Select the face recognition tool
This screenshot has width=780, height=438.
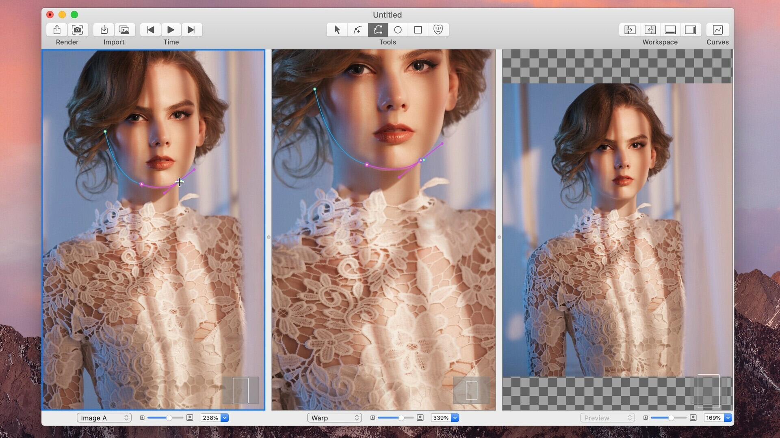tap(438, 30)
